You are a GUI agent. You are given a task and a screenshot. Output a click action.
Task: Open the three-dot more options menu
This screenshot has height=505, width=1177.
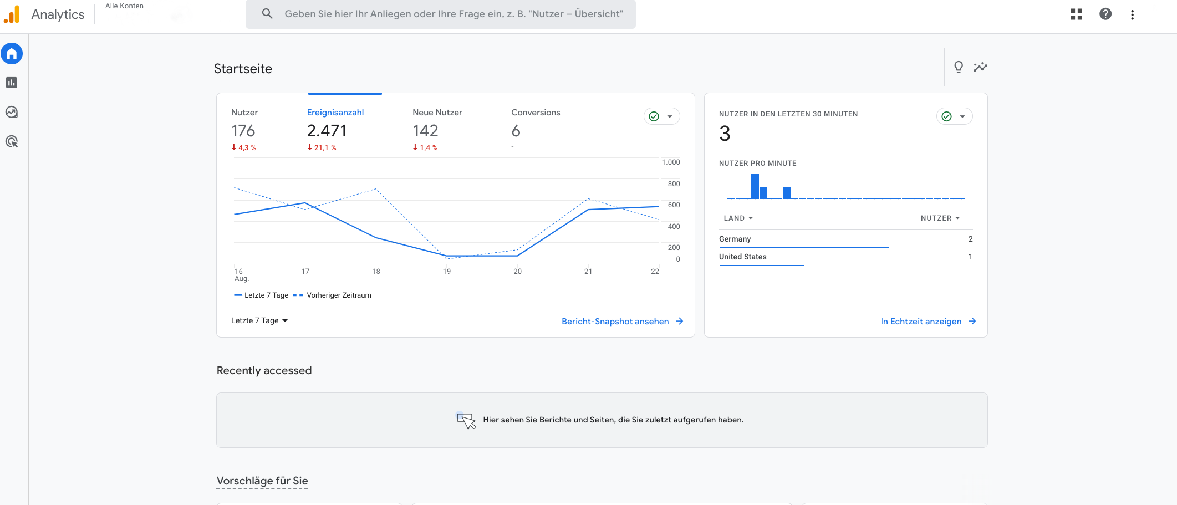click(x=1132, y=14)
